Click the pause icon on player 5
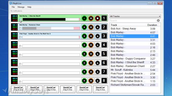The width and height of the screenshot is (172, 96). pyautogui.click(x=91, y=54)
